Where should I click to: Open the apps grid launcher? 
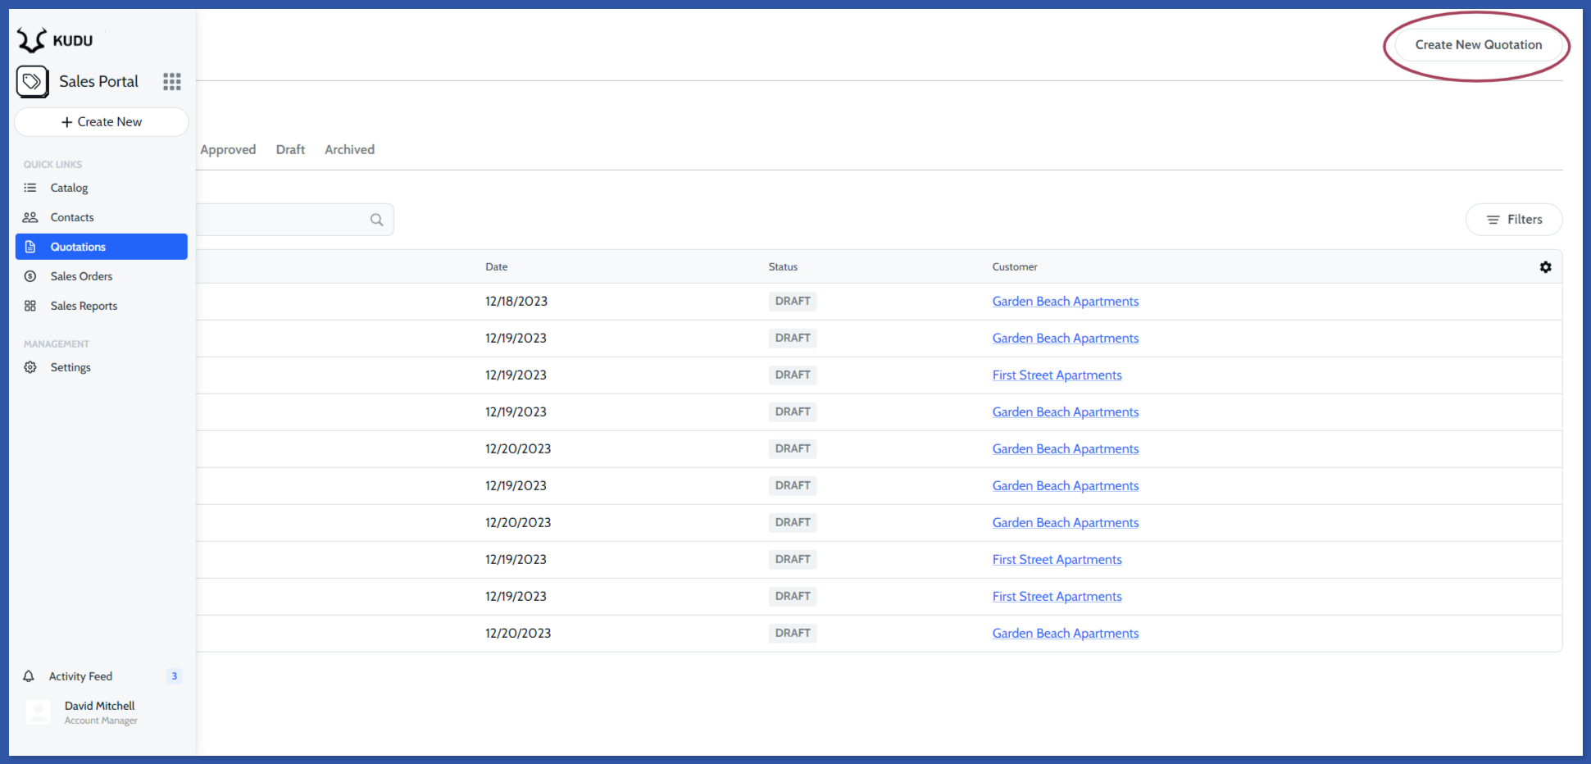pos(172,81)
